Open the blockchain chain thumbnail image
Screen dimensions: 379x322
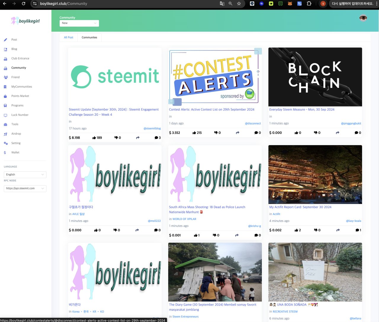pos(315,77)
